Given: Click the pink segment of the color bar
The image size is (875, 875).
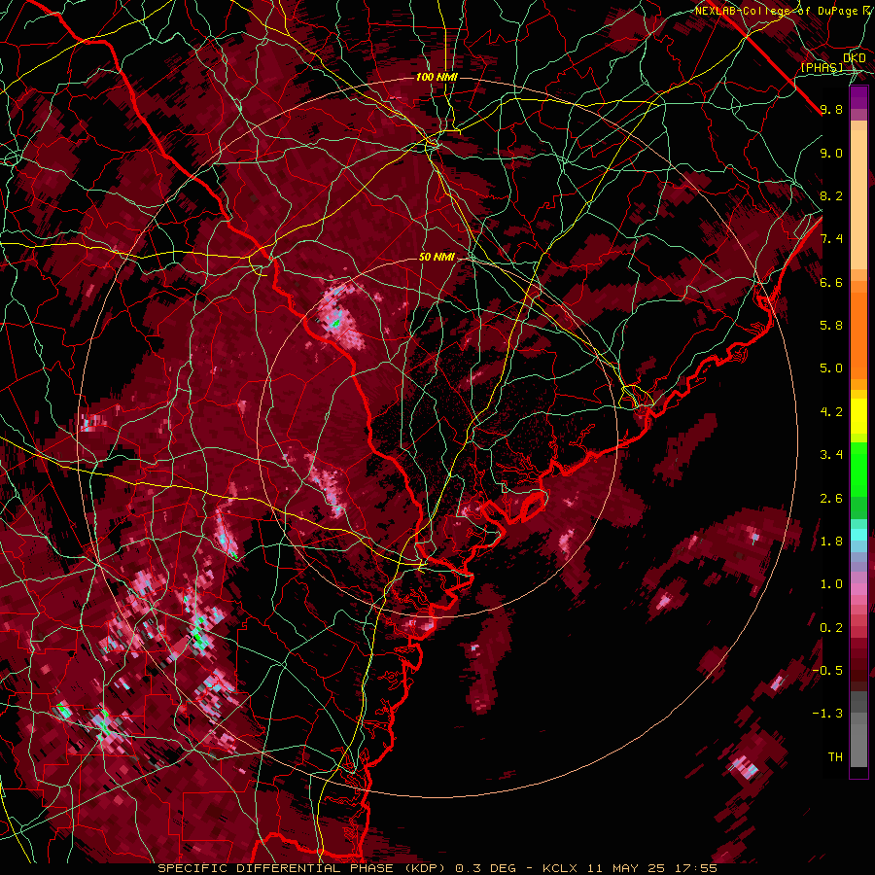Looking at the screenshot, I should pyautogui.click(x=858, y=590).
